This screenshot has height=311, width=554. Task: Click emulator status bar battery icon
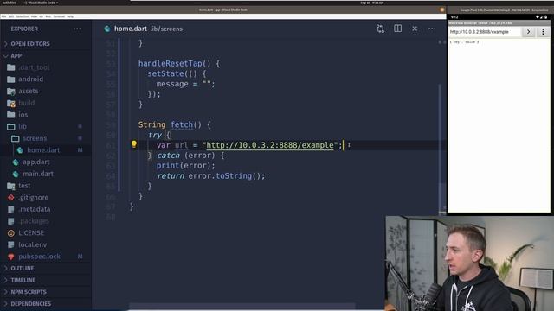(546, 17)
